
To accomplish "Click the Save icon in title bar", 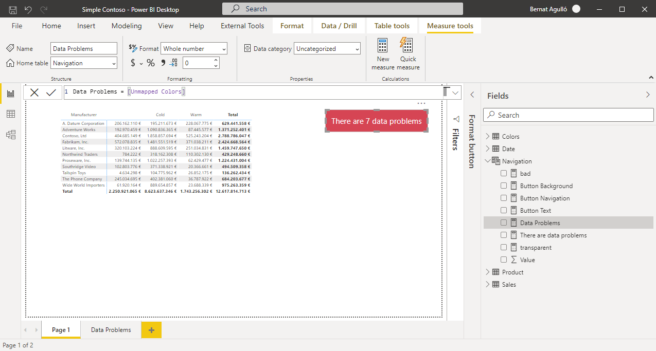I will 13,9.
